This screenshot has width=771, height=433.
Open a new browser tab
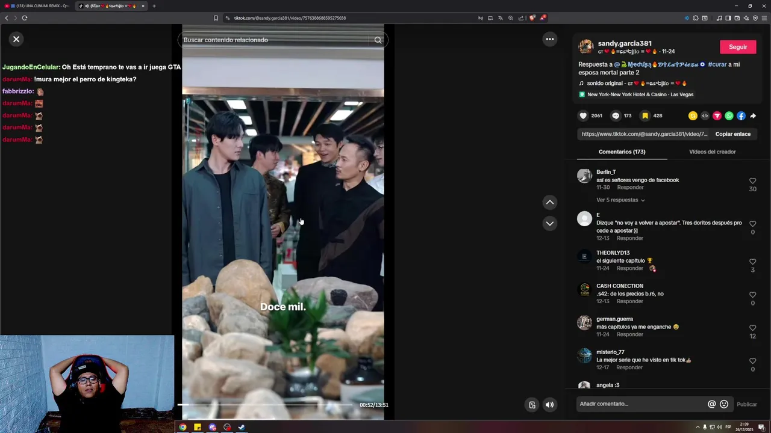(x=154, y=6)
